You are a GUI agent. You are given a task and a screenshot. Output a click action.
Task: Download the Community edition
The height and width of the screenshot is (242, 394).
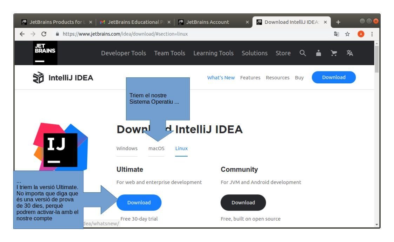point(243,203)
